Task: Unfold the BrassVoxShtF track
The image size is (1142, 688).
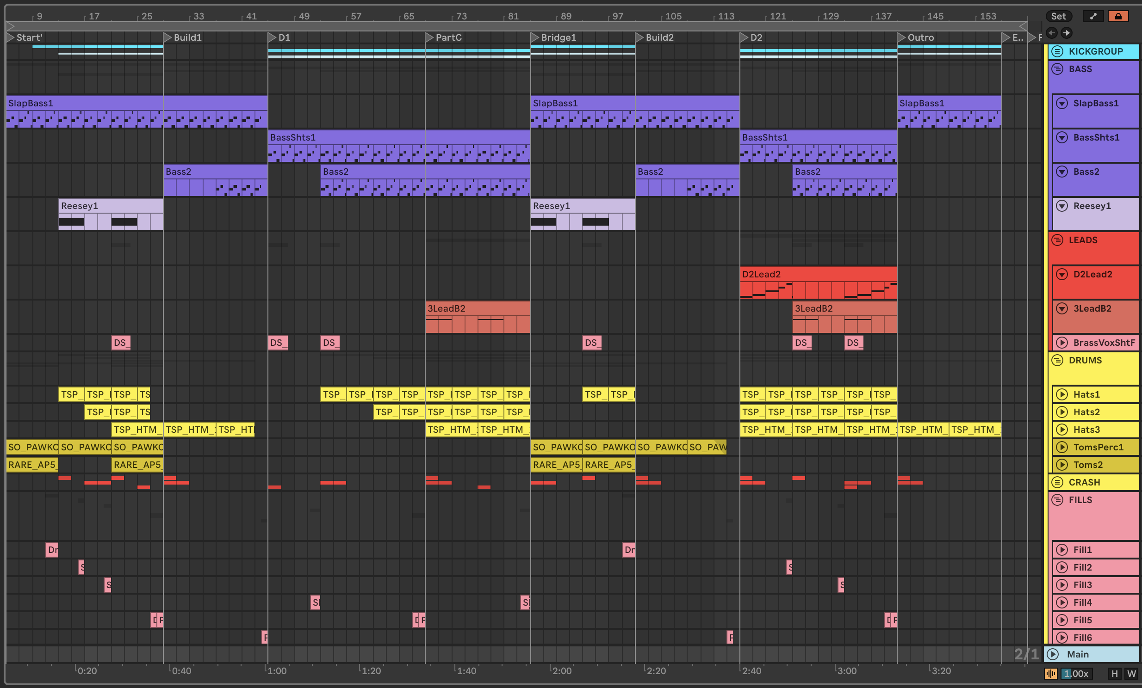Action: [1062, 343]
